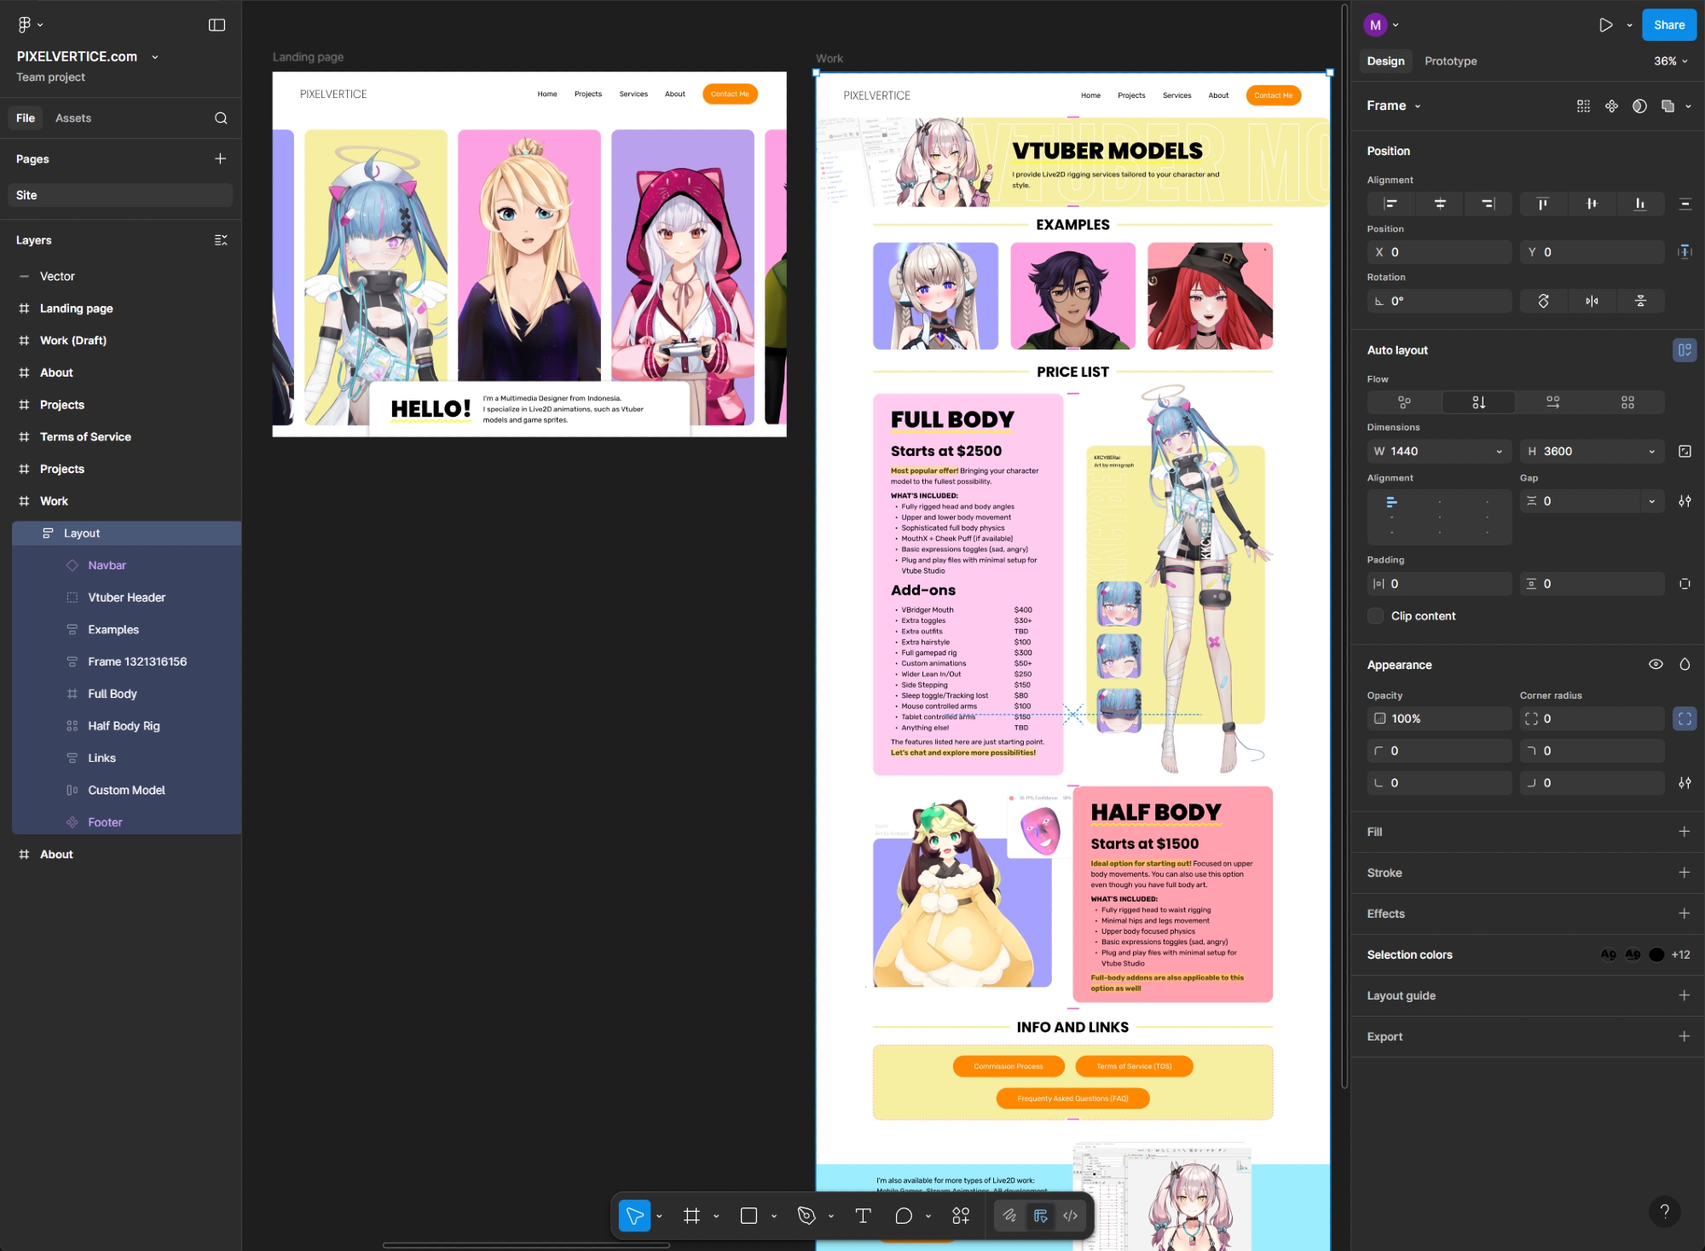Viewport: 1705px width, 1251px height.
Task: Switch to the Assets tab
Action: (x=73, y=118)
